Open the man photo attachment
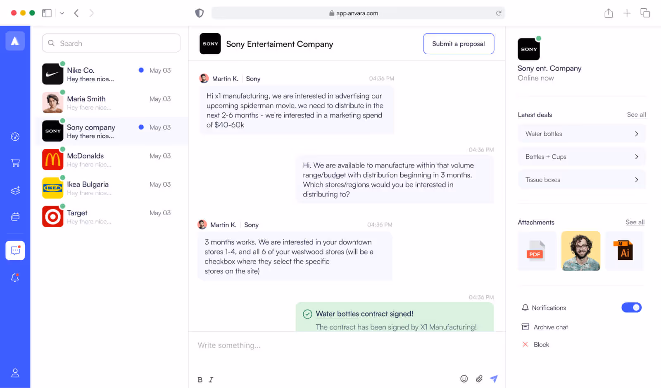661x388 pixels. 580,251
